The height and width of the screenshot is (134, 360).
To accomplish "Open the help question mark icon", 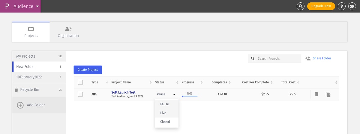I will click(341, 6).
